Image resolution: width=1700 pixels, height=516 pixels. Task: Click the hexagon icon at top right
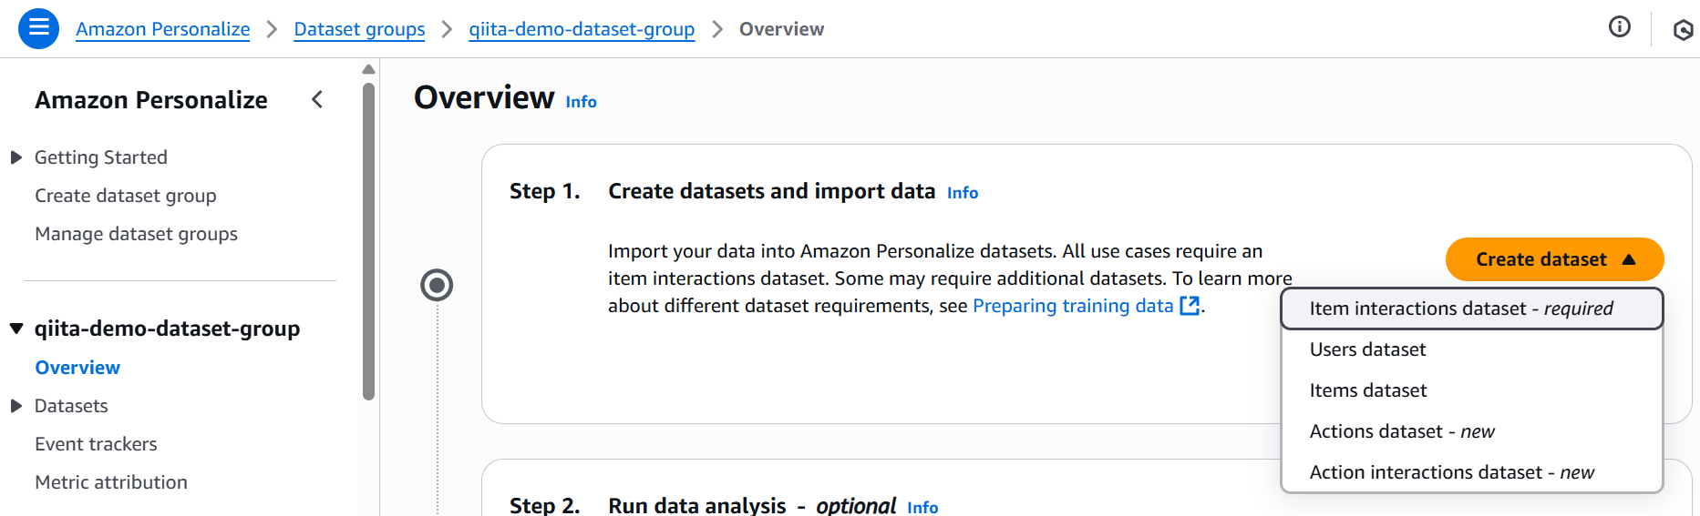point(1683,30)
